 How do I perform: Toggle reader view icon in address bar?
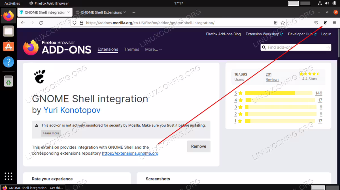pyautogui.click(x=276, y=23)
